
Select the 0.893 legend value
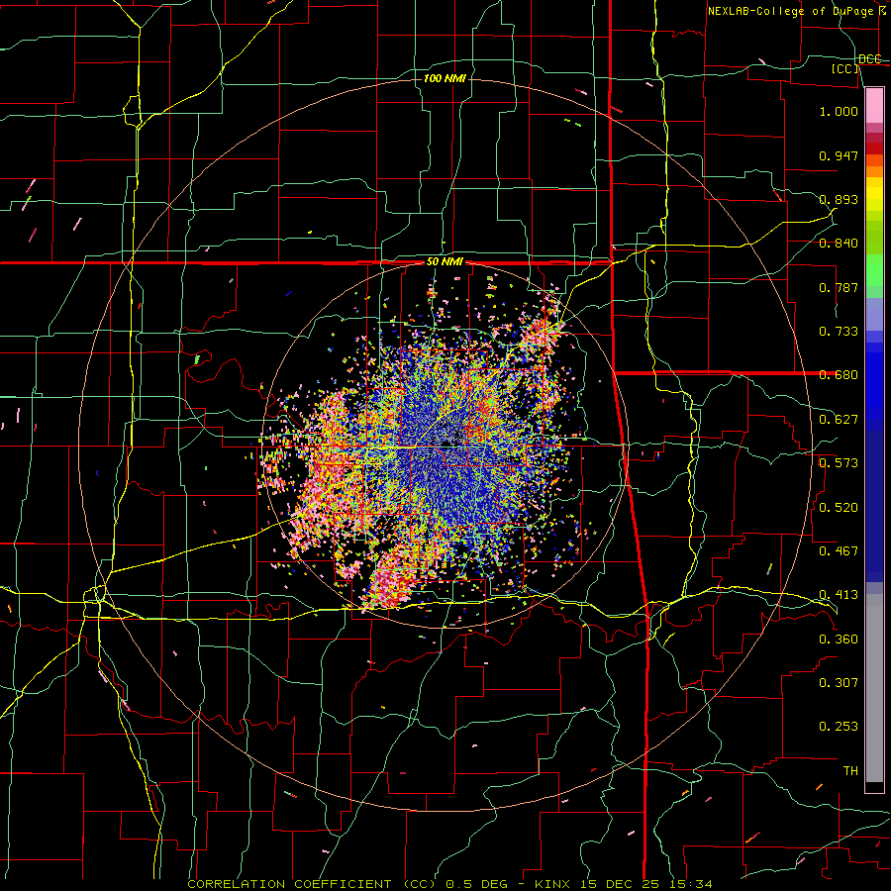[x=839, y=199]
